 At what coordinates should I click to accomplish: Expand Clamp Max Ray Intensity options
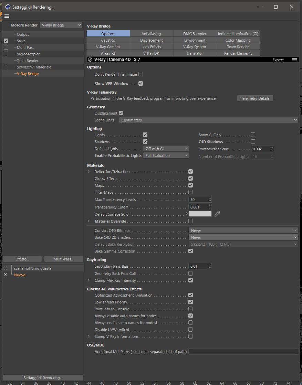[89, 280]
